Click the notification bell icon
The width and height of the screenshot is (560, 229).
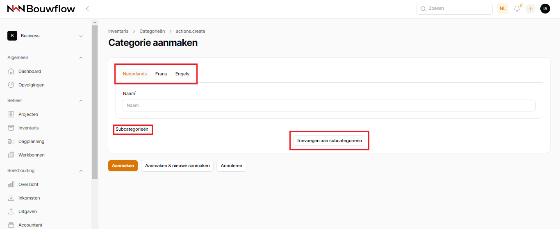(x=517, y=9)
